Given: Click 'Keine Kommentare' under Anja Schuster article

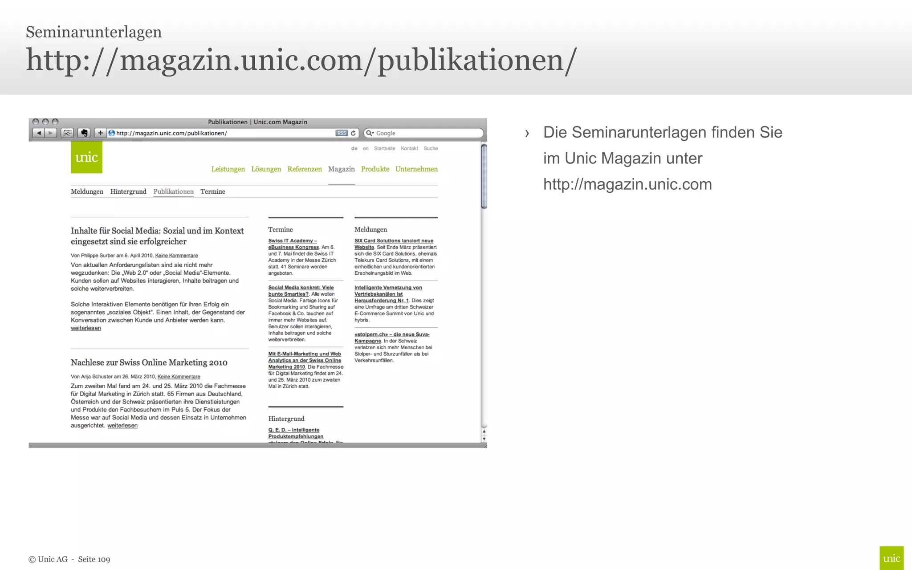Looking at the screenshot, I should pos(179,377).
